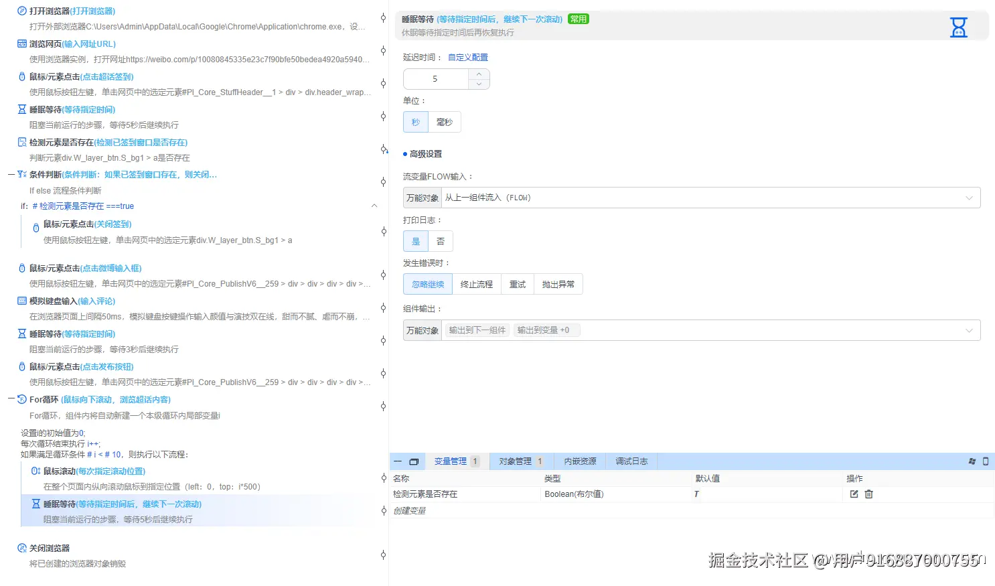Switch to 调试日志 tab
Viewport: 995px width, 586px height.
tap(631, 461)
